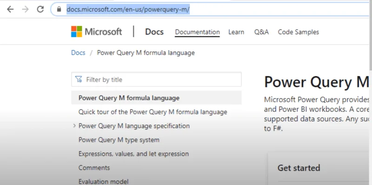
Task: Open the Learn nav item
Action: coord(236,32)
